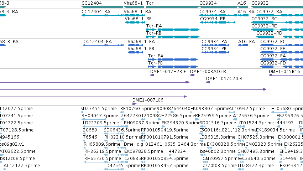Select the GH07525.3prime EST label

[256, 137]
